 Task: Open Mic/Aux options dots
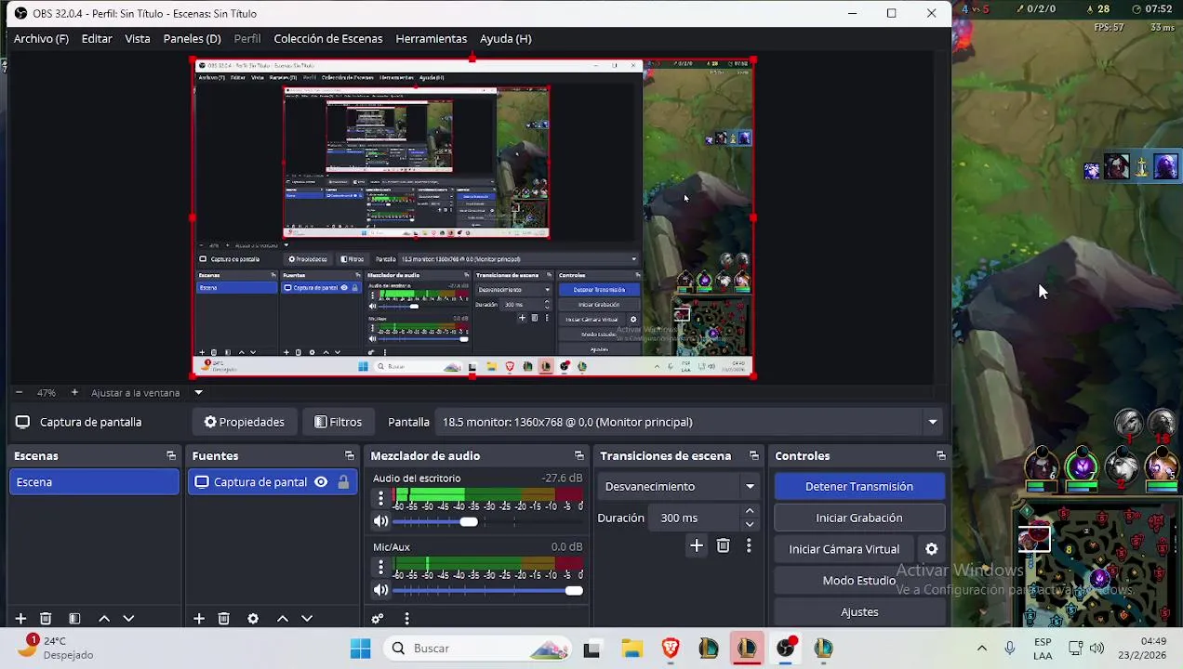coord(380,568)
